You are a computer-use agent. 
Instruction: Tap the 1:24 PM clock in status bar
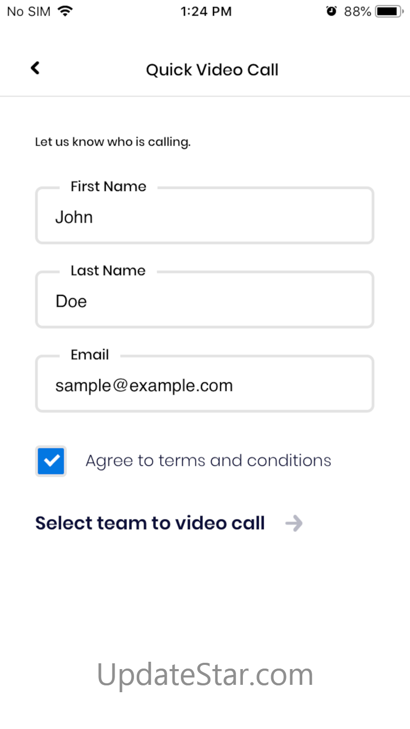[x=206, y=12]
